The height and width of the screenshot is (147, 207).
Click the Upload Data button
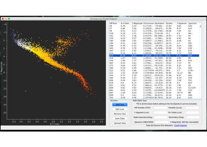pos(120,123)
